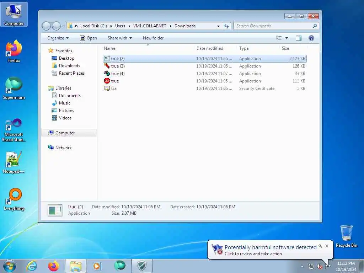
Task: Select the stop-sign icon of file true
Action: (107, 81)
